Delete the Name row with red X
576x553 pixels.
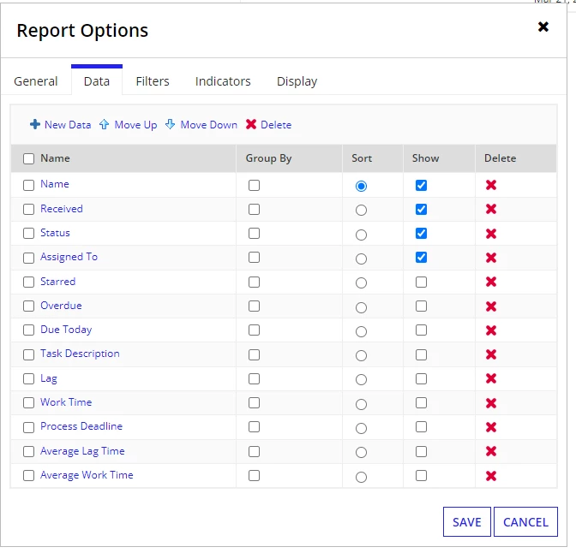(x=491, y=185)
